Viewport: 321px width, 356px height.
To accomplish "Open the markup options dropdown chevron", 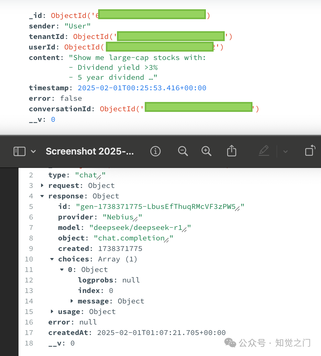I will tap(286, 151).
